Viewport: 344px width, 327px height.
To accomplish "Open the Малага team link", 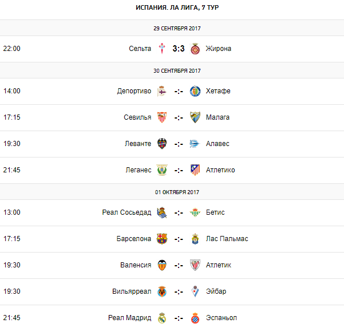I will tap(218, 117).
